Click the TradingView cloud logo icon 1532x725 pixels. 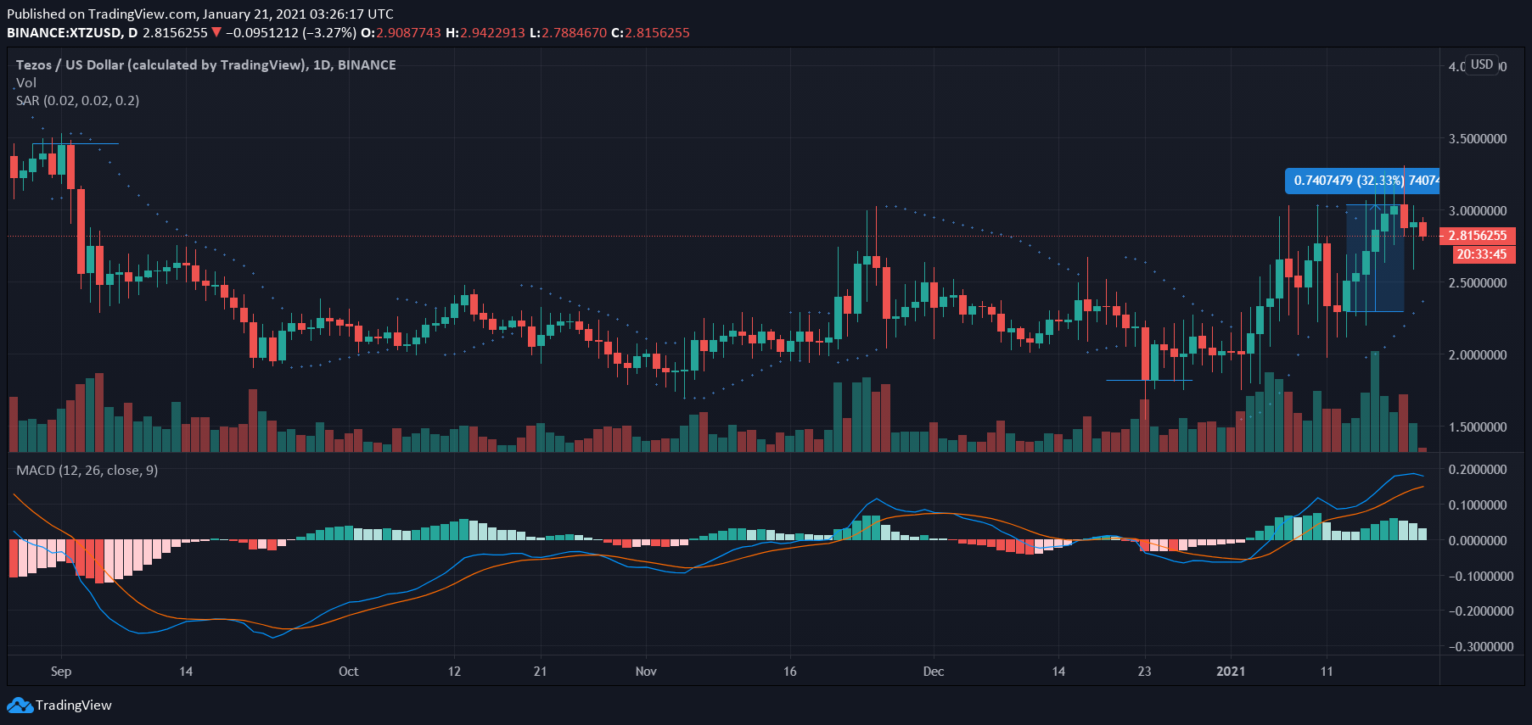pos(20,705)
